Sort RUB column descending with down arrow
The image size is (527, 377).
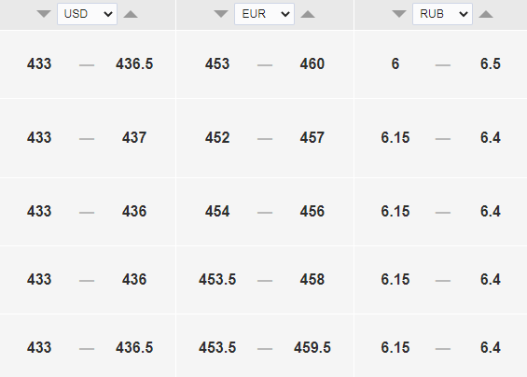coord(399,14)
